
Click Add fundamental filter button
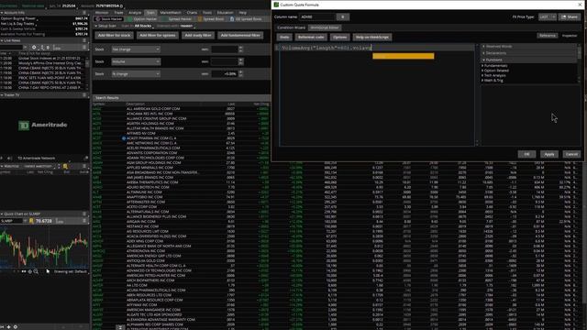240,36
